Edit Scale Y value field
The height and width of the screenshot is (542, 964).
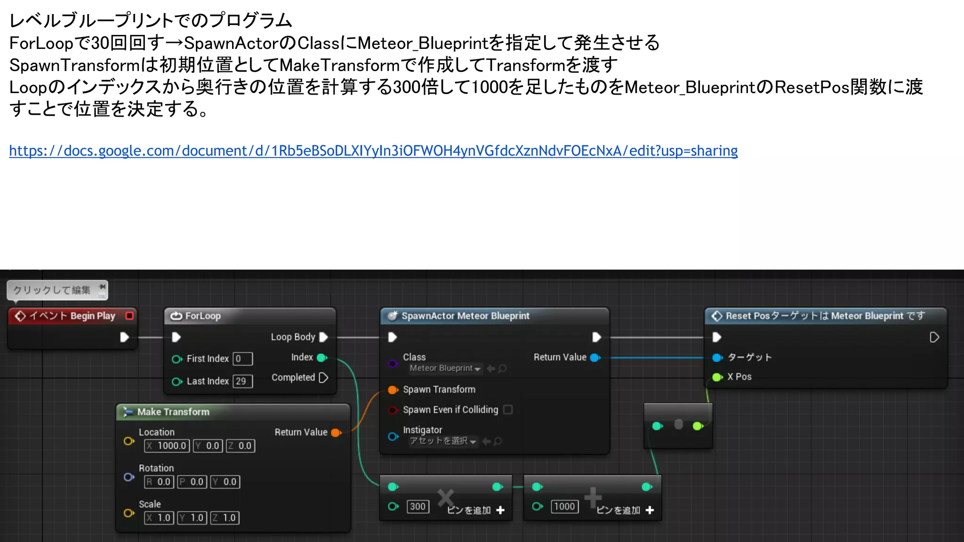click(192, 518)
